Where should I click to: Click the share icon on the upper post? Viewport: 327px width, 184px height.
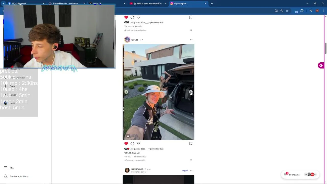(138, 17)
